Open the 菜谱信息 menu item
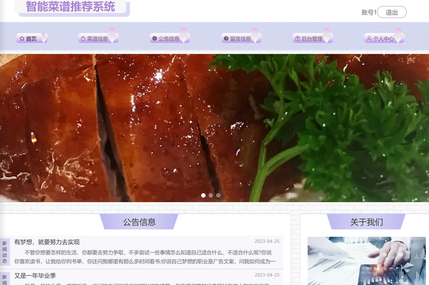This screenshot has height=285, width=429. tap(98, 38)
